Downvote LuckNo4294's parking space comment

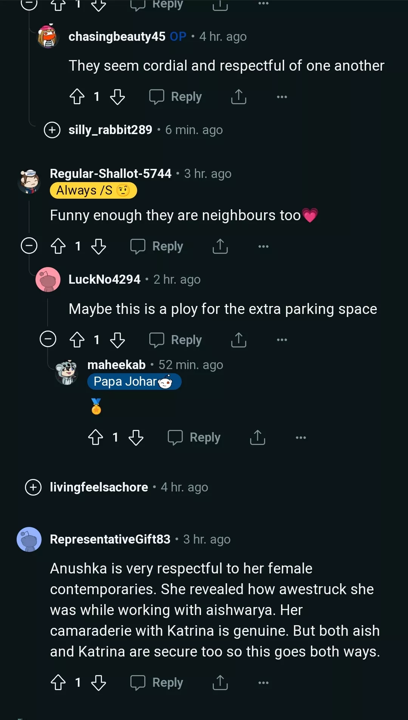pyautogui.click(x=117, y=340)
